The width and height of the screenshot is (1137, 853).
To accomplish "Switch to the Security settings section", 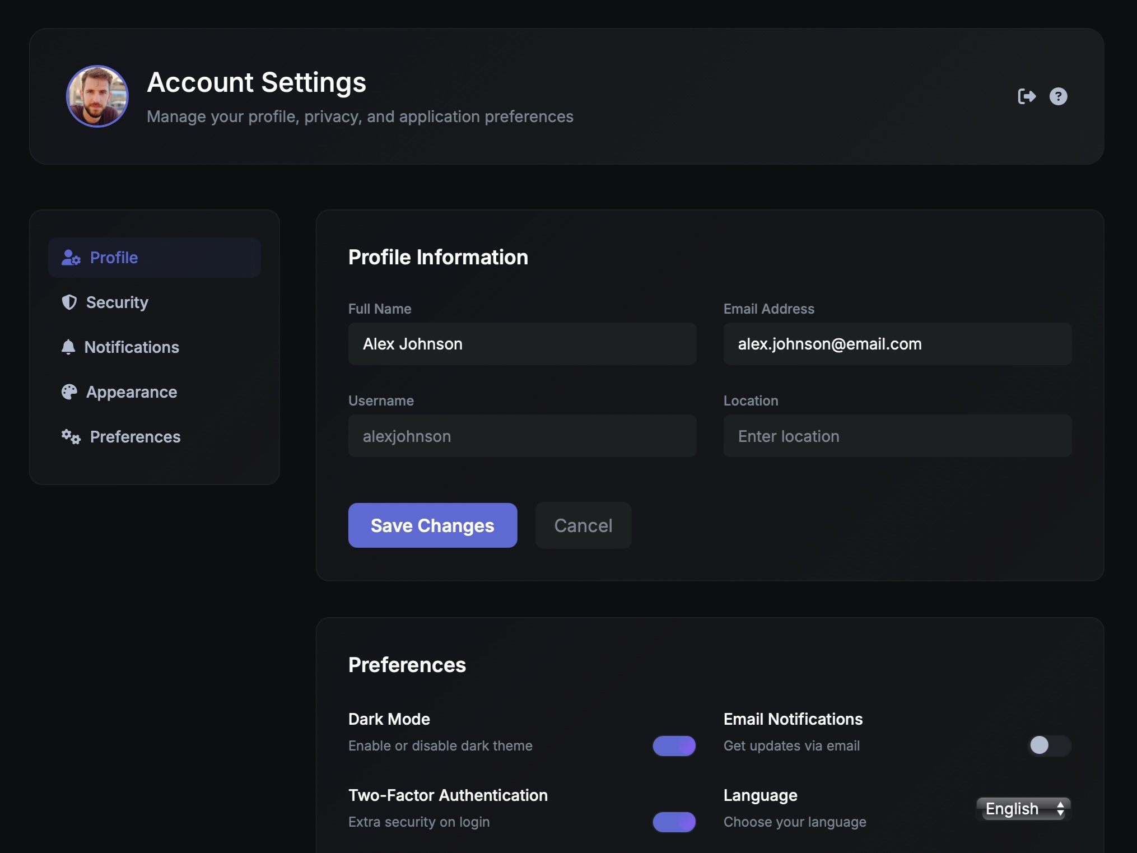I will [x=117, y=302].
